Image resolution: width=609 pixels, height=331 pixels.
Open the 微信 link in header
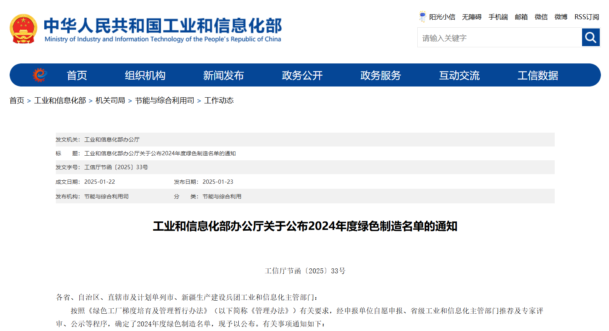click(541, 17)
